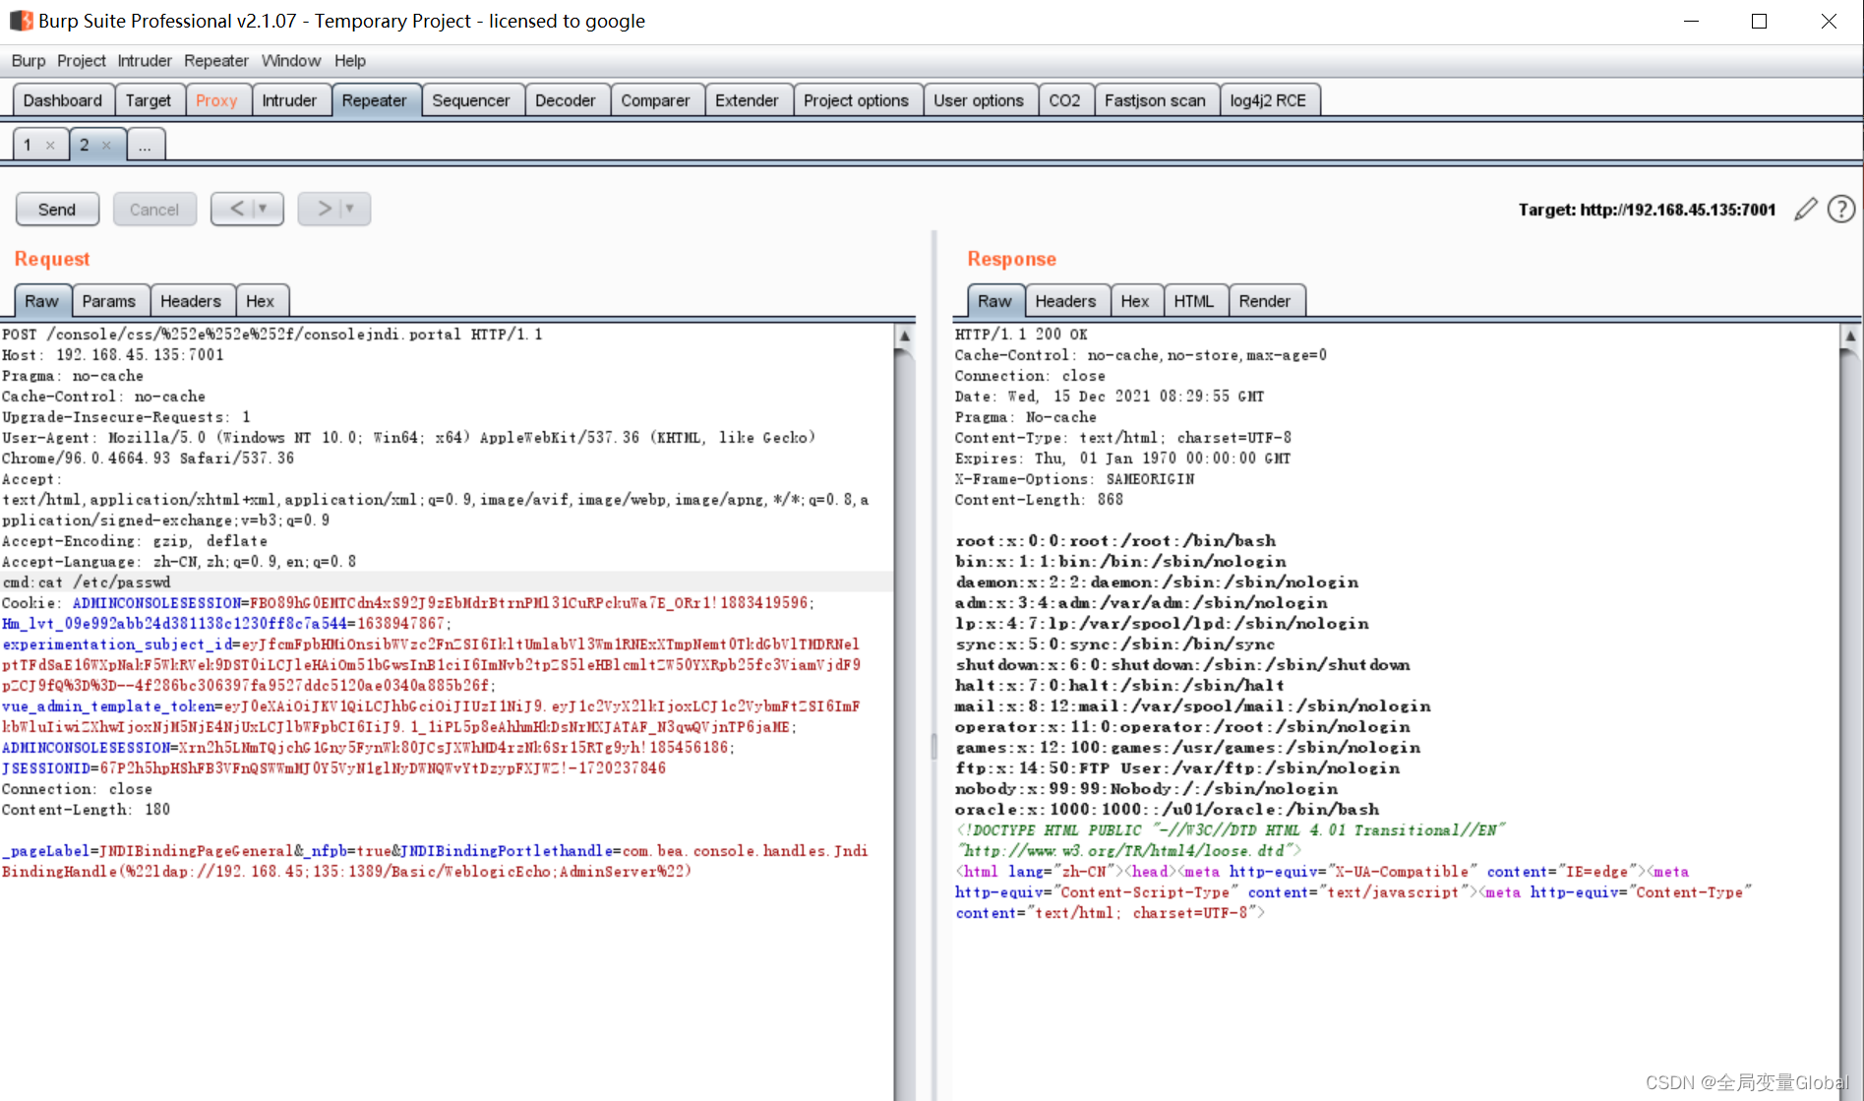Image resolution: width=1864 pixels, height=1101 pixels.
Task: Select the Repeater tool tab
Action: pyautogui.click(x=374, y=100)
